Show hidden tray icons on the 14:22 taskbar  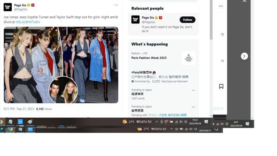pyautogui.click(x=157, y=122)
